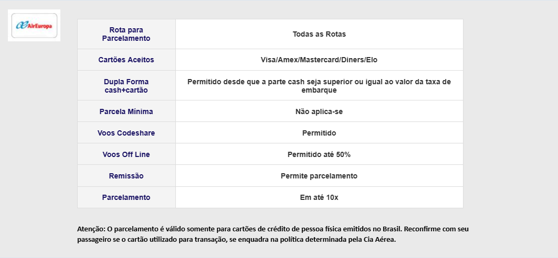558x258 pixels.
Task: Click the cash payment permission description text
Action: point(319,86)
